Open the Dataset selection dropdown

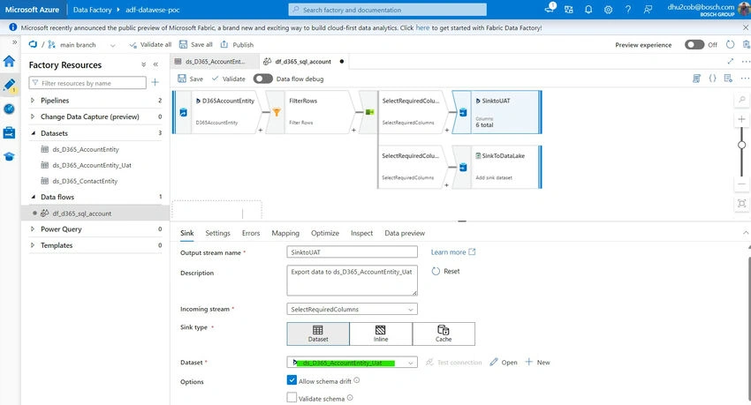coord(352,363)
